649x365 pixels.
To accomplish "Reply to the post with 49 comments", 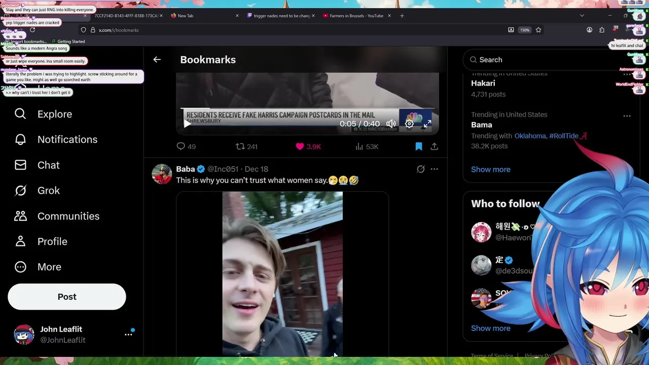I will (x=186, y=147).
